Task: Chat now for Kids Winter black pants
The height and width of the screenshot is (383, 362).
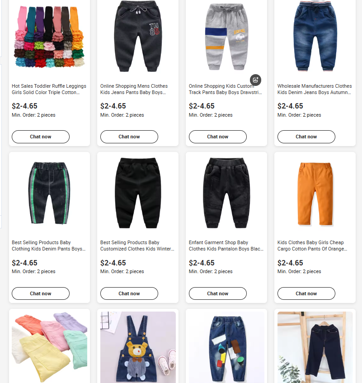Action: (x=129, y=293)
